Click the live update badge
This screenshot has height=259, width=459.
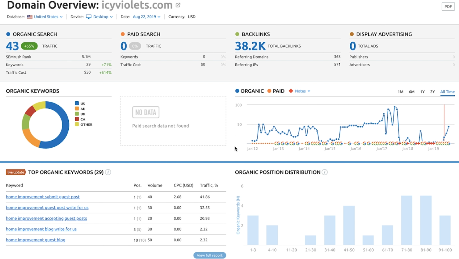[16, 172]
